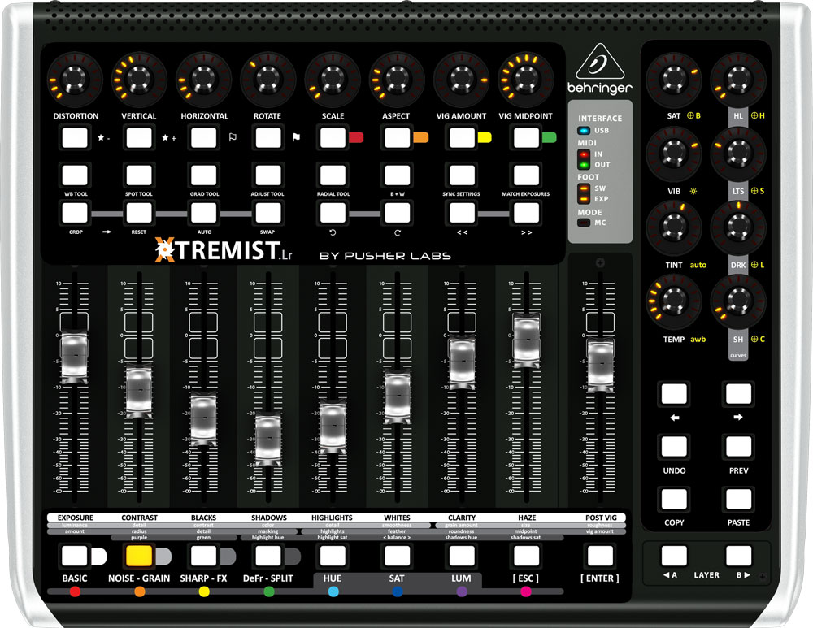Click the ROTATE rotary knob
Viewport: 813px width, 628px height.
point(268,79)
